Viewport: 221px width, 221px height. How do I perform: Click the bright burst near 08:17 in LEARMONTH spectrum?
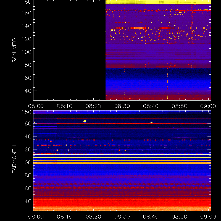click(84, 121)
